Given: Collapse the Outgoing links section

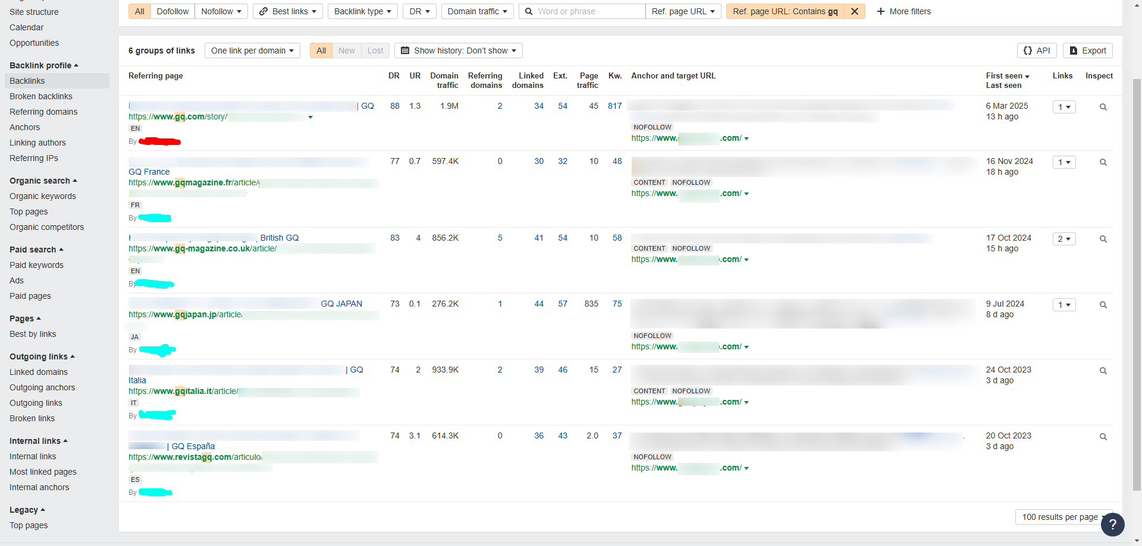Looking at the screenshot, I should pos(42,356).
